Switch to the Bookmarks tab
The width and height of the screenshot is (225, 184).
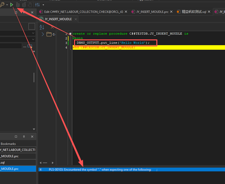pyautogui.click(x=8, y=144)
